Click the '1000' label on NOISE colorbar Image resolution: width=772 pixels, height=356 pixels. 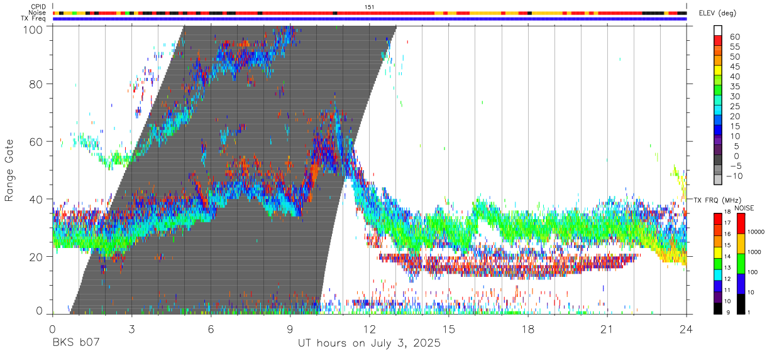pyautogui.click(x=755, y=252)
